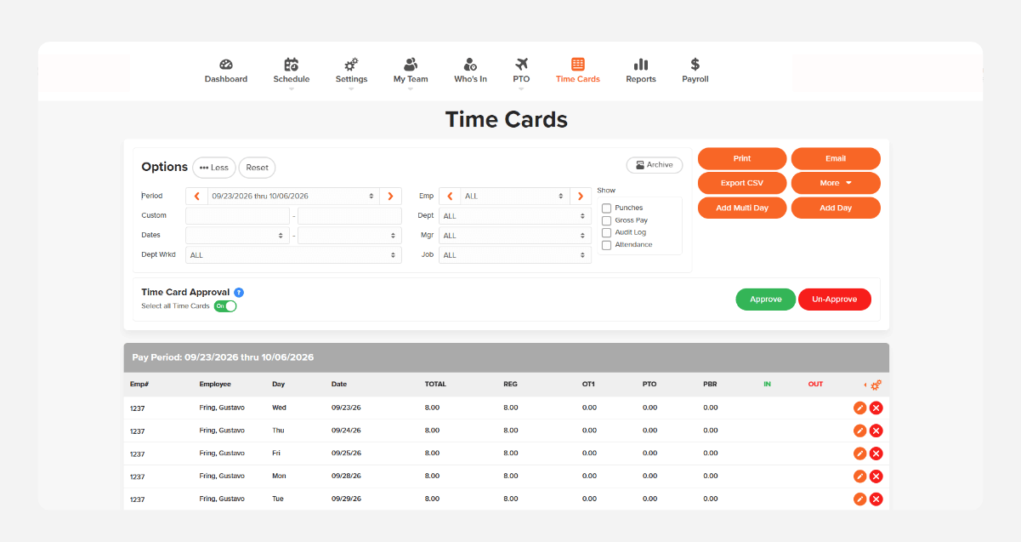Viewport: 1021px width, 542px height.
Task: Open the first Dates dropdown
Action: point(237,236)
